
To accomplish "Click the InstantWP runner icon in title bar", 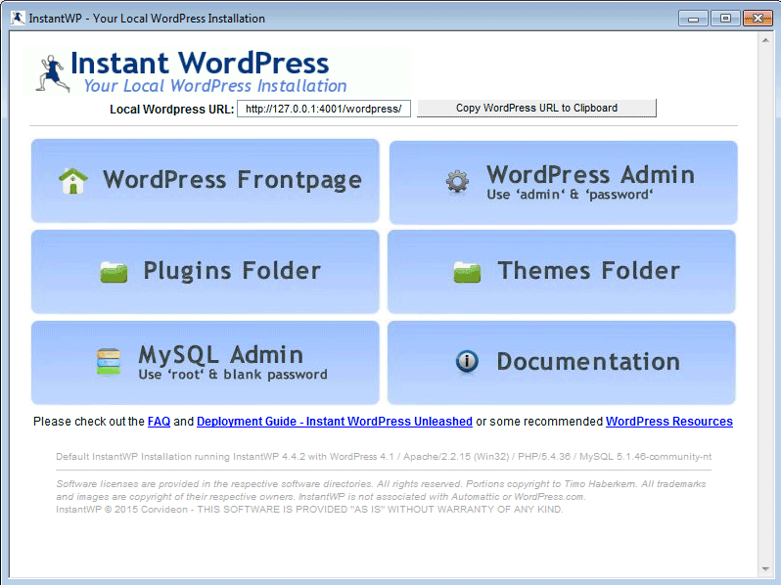I will (18, 18).
